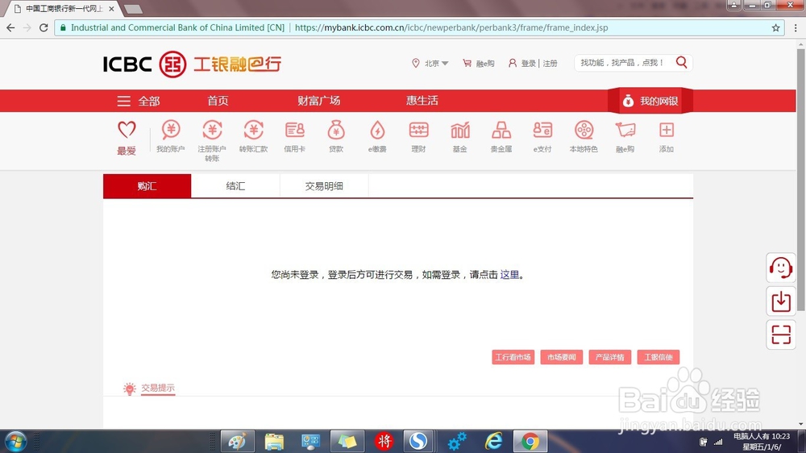Open a new browser tab
The image size is (806, 453).
point(133,9)
